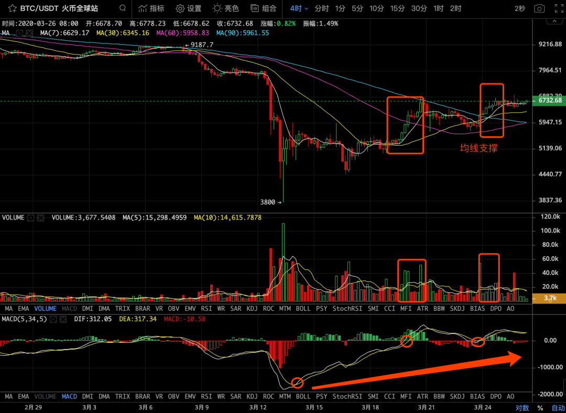This screenshot has width=566, height=413.
Task: Choose BIAS in the MACD pane tab bar
Action: click(x=477, y=396)
